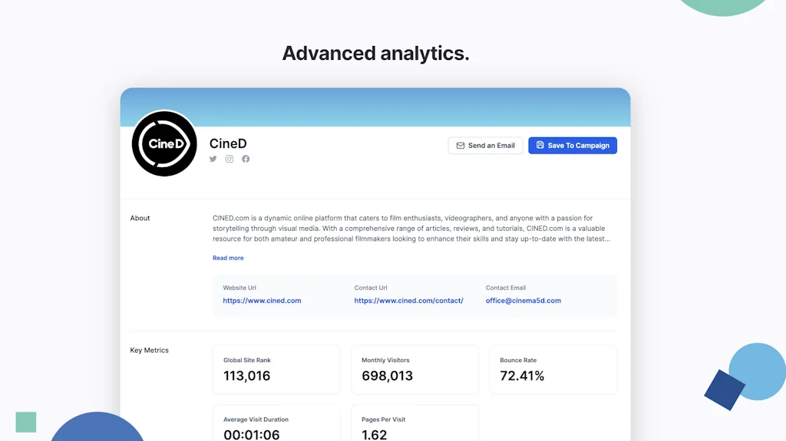Viewport: 786px width, 441px height.
Task: Click the Key Metrics section label
Action: (x=150, y=350)
